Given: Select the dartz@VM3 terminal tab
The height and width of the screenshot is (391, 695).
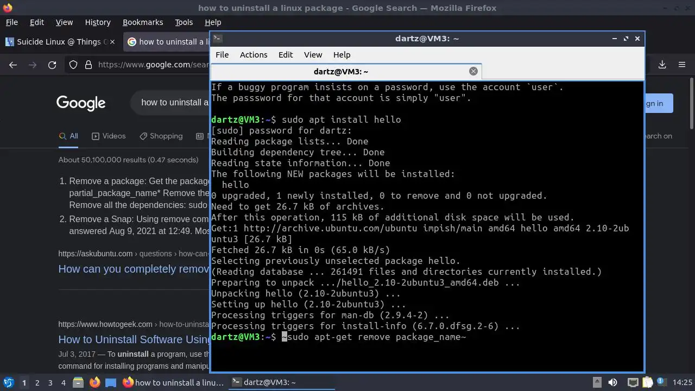Looking at the screenshot, I should click(346, 71).
